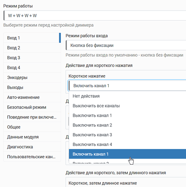Go to the Энкодеры section

pos(32,77)
